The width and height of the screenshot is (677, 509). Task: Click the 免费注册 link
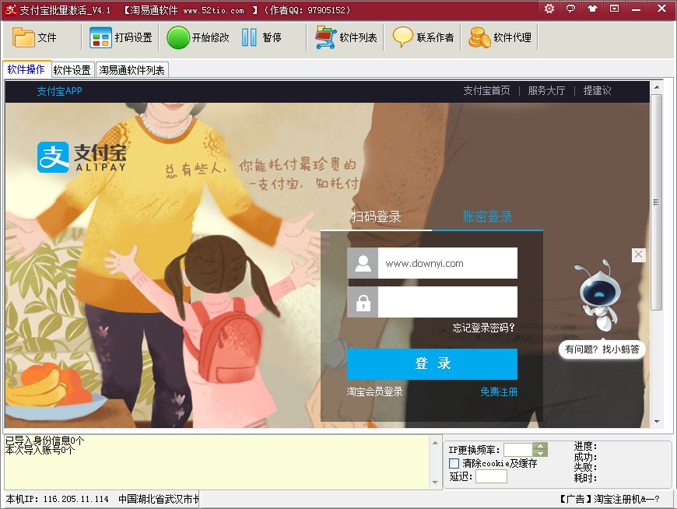(498, 391)
